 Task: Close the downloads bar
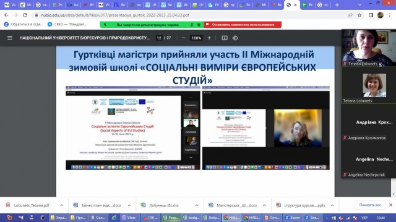[x=390, y=205]
